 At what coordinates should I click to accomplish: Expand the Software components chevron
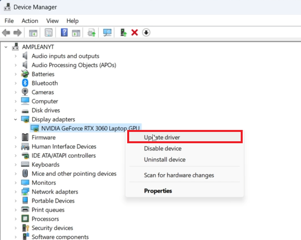[16, 237]
